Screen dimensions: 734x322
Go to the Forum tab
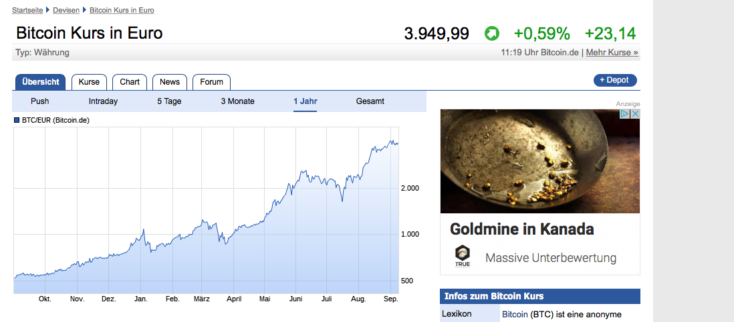click(211, 82)
